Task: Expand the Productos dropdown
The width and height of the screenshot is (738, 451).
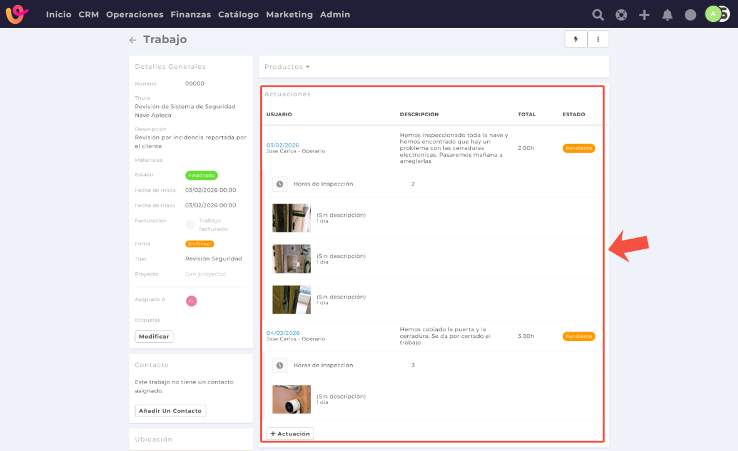Action: (287, 67)
